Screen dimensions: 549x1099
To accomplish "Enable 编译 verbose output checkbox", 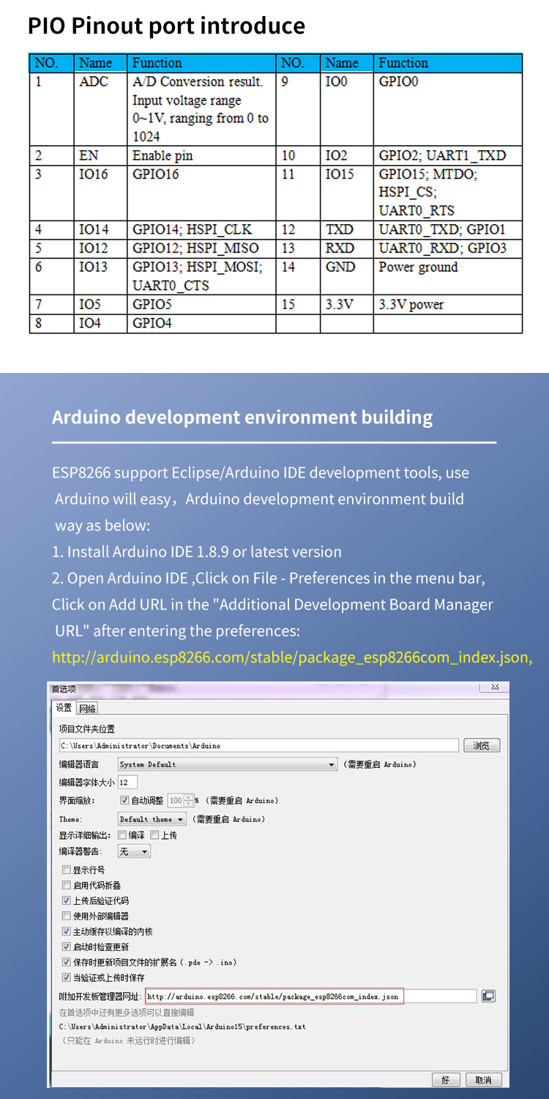I will 122,835.
